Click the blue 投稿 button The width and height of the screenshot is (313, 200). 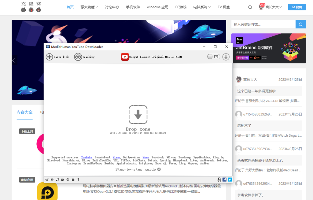click(297, 7)
